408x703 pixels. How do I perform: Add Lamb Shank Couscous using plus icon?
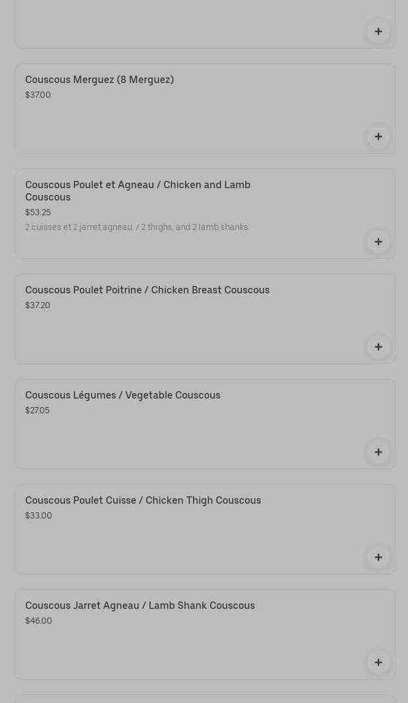click(379, 662)
